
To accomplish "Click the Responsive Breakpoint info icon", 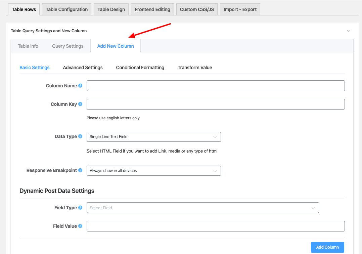I will tap(80, 170).
